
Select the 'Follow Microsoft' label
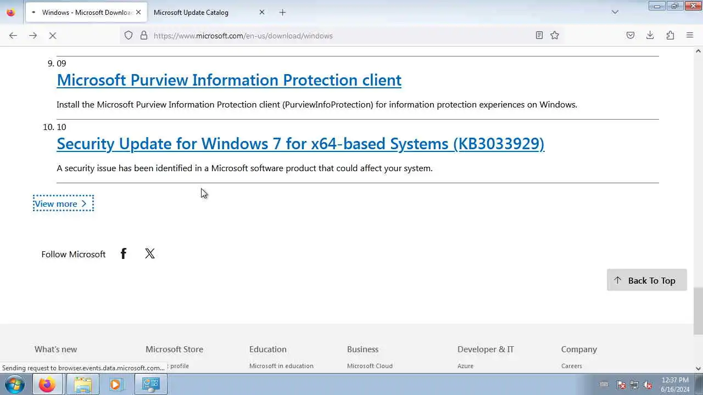point(73,254)
